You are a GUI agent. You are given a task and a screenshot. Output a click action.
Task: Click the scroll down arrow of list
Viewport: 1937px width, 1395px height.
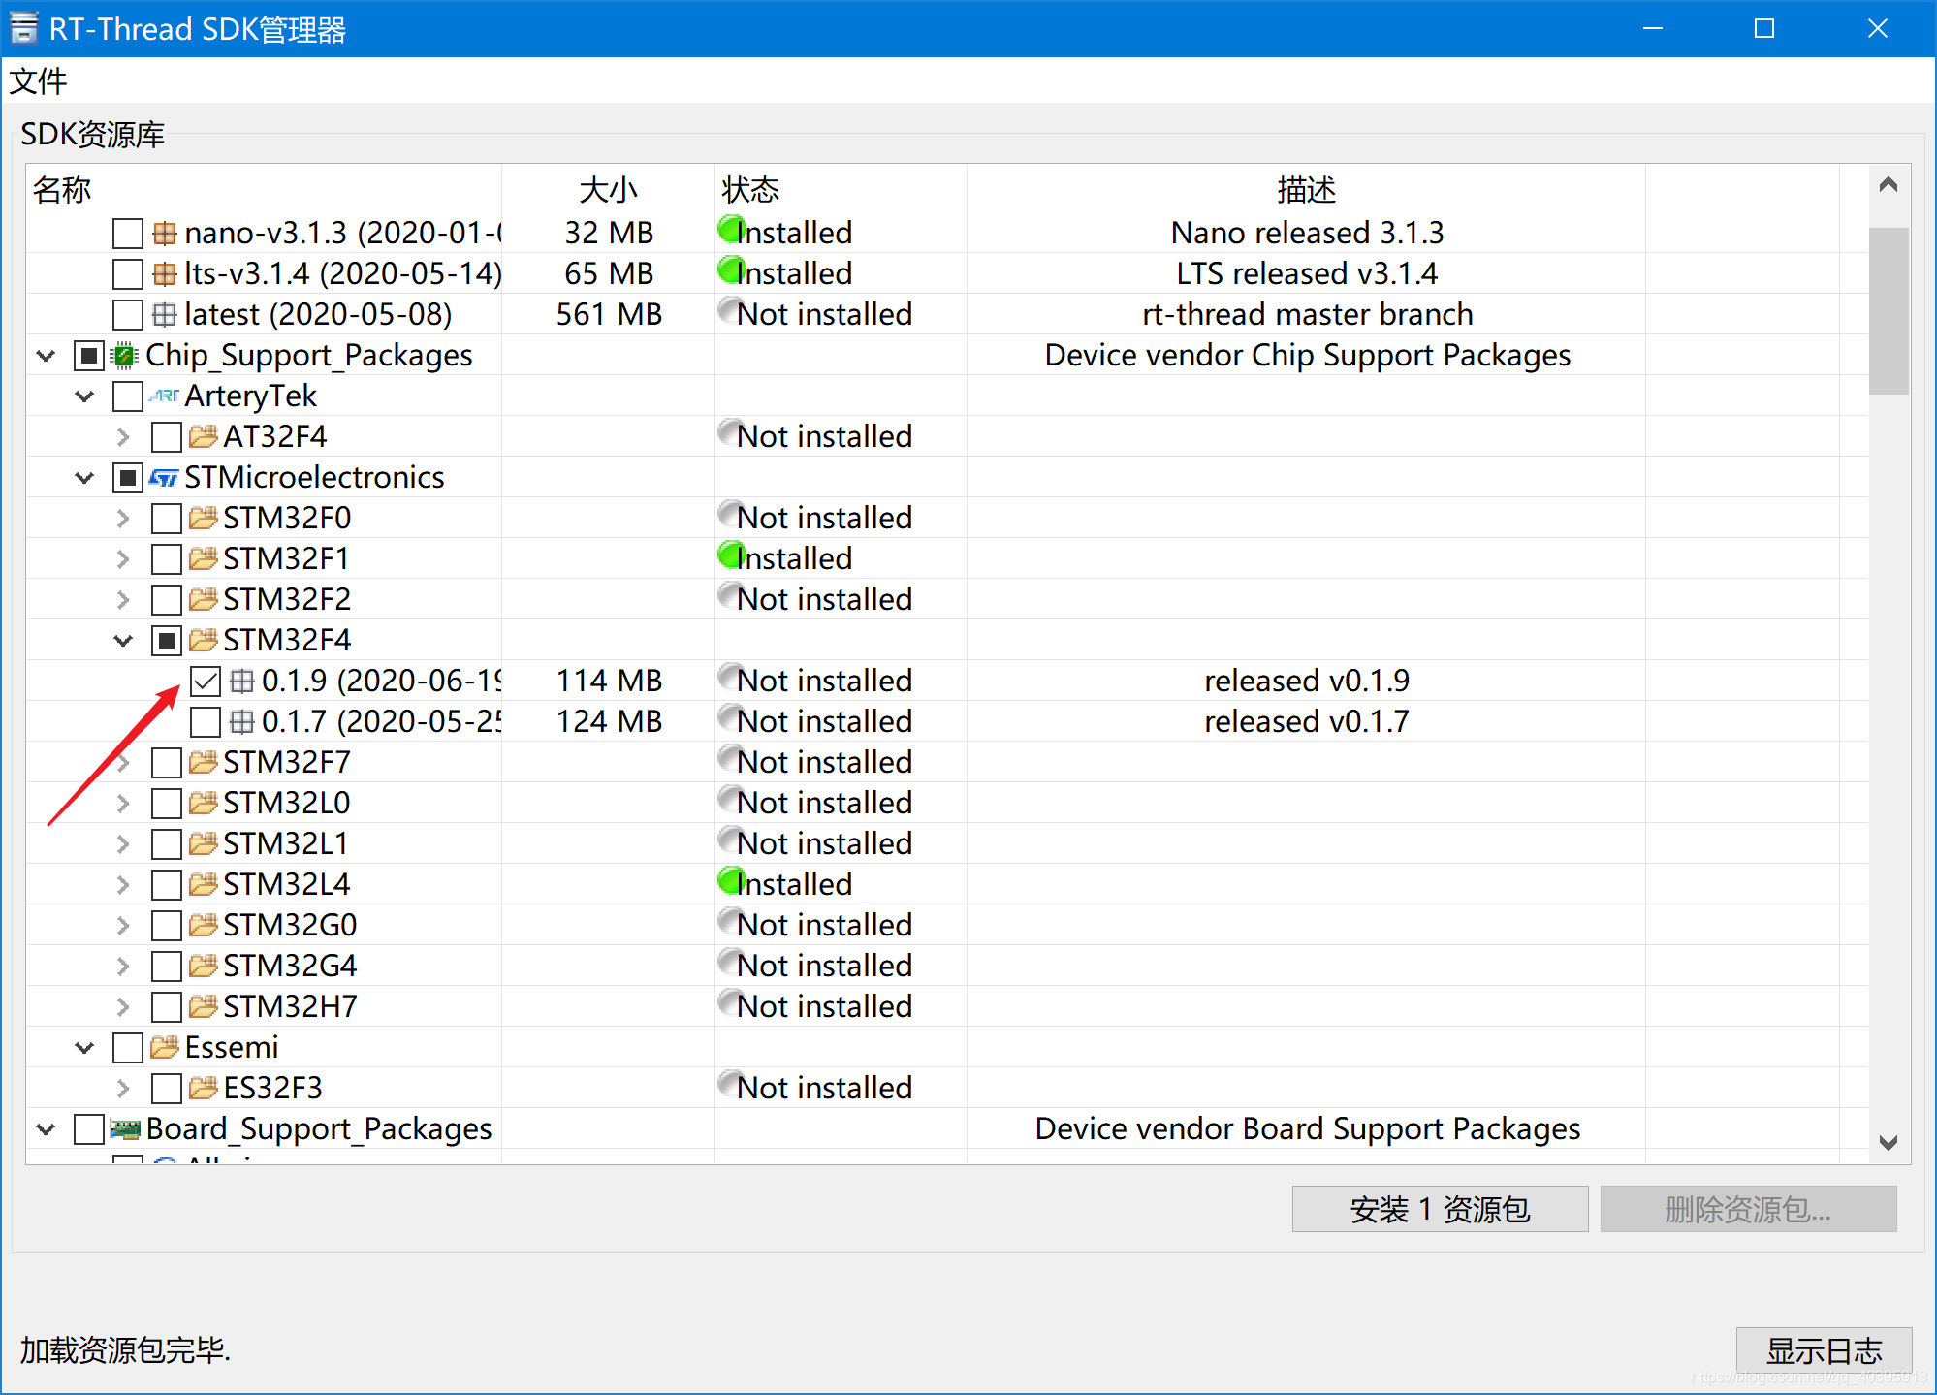pos(1888,1142)
